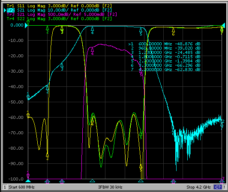This screenshot has height=192, width=228.
Task: Click magenta marker 4 on Tr3 trace
Action: click(x=92, y=51)
